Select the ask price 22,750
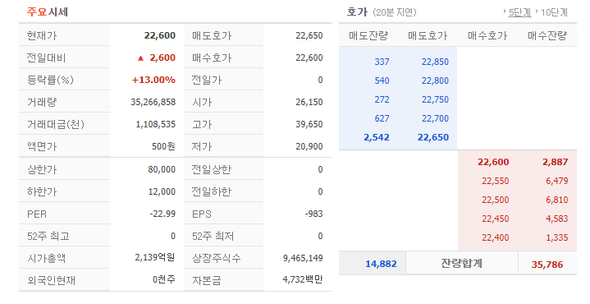590x304 pixels. click(435, 99)
